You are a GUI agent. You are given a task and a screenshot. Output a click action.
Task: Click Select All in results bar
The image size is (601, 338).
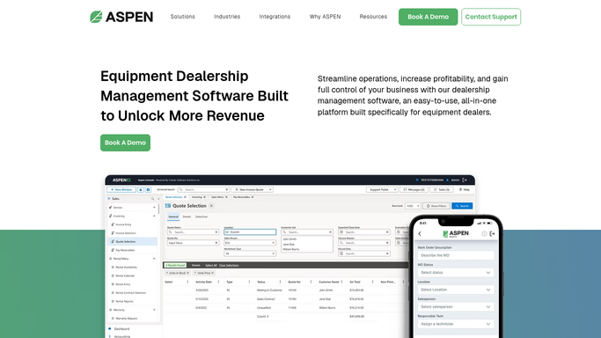click(211, 265)
